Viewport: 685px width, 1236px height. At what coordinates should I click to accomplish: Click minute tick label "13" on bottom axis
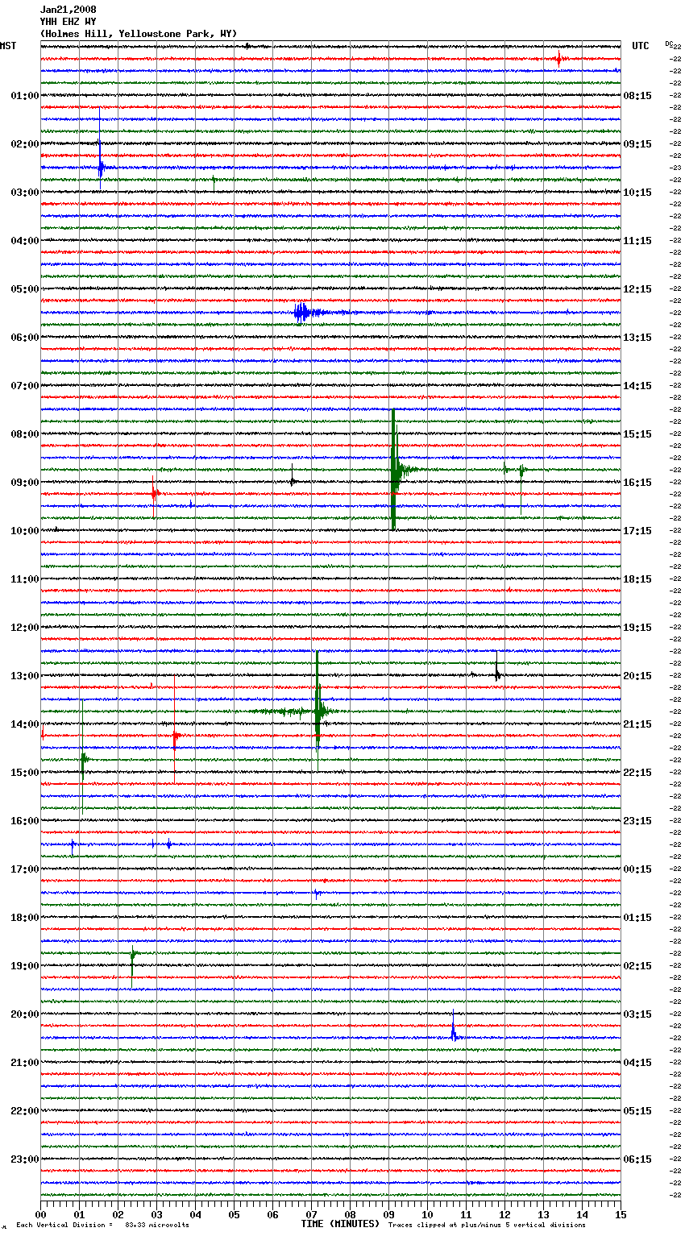[x=543, y=1214]
